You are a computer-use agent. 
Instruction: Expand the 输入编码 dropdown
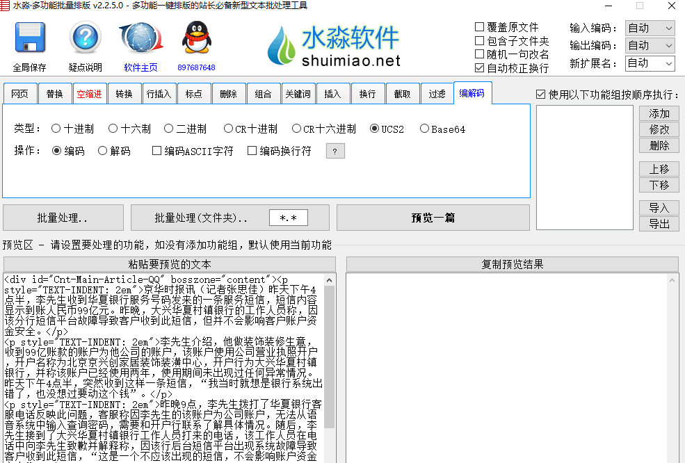pyautogui.click(x=650, y=28)
